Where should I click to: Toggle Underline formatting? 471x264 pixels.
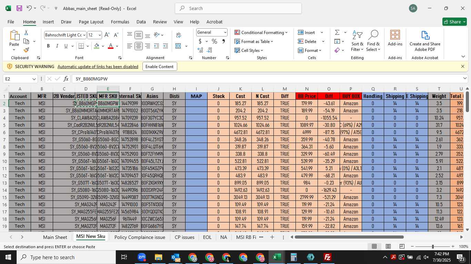(x=66, y=46)
